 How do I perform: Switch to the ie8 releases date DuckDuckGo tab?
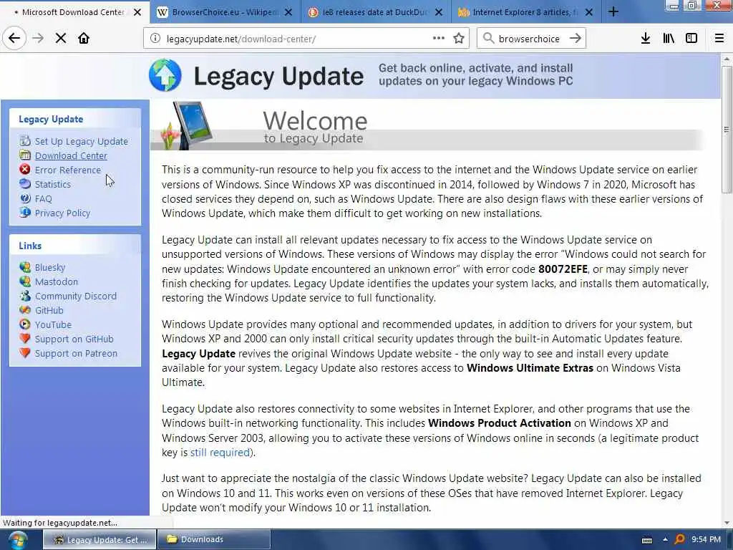click(x=374, y=12)
